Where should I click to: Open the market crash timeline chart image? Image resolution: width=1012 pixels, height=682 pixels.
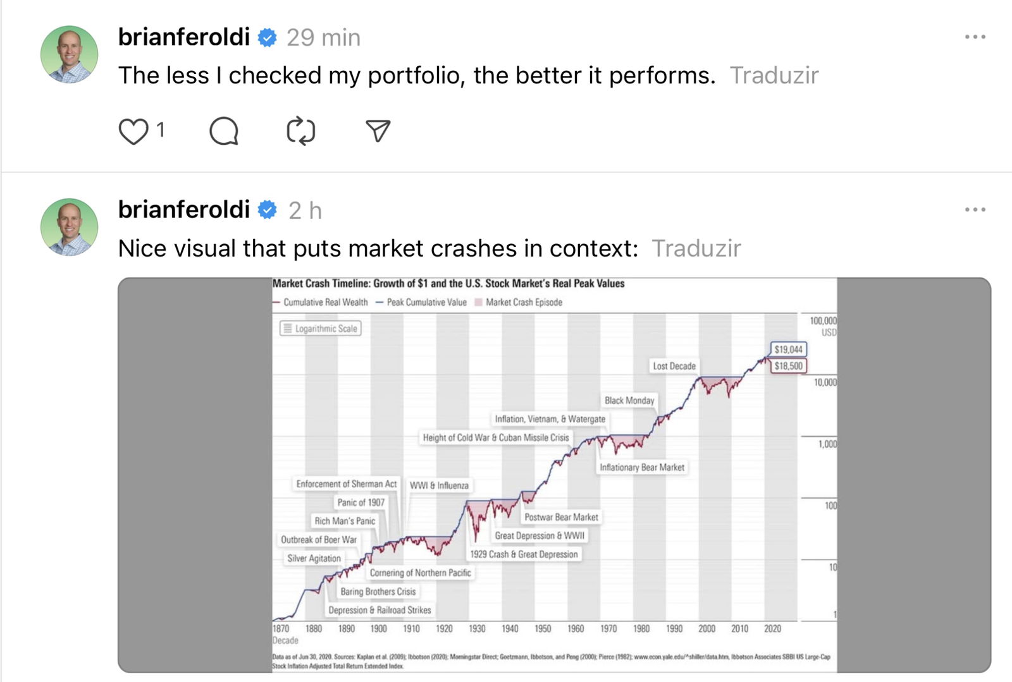point(554,474)
